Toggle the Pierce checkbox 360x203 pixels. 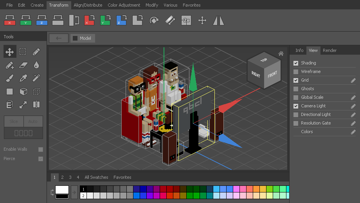tap(41, 159)
